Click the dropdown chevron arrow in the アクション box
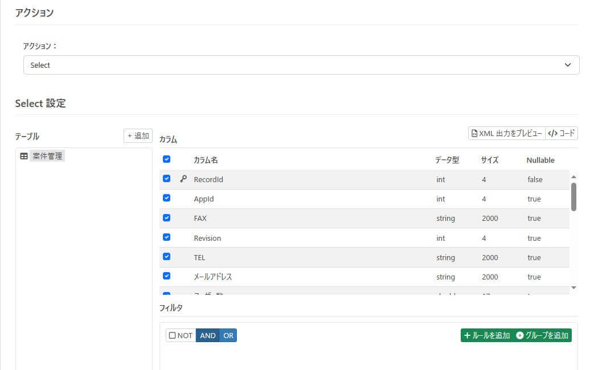The height and width of the screenshot is (370, 590). tap(567, 65)
